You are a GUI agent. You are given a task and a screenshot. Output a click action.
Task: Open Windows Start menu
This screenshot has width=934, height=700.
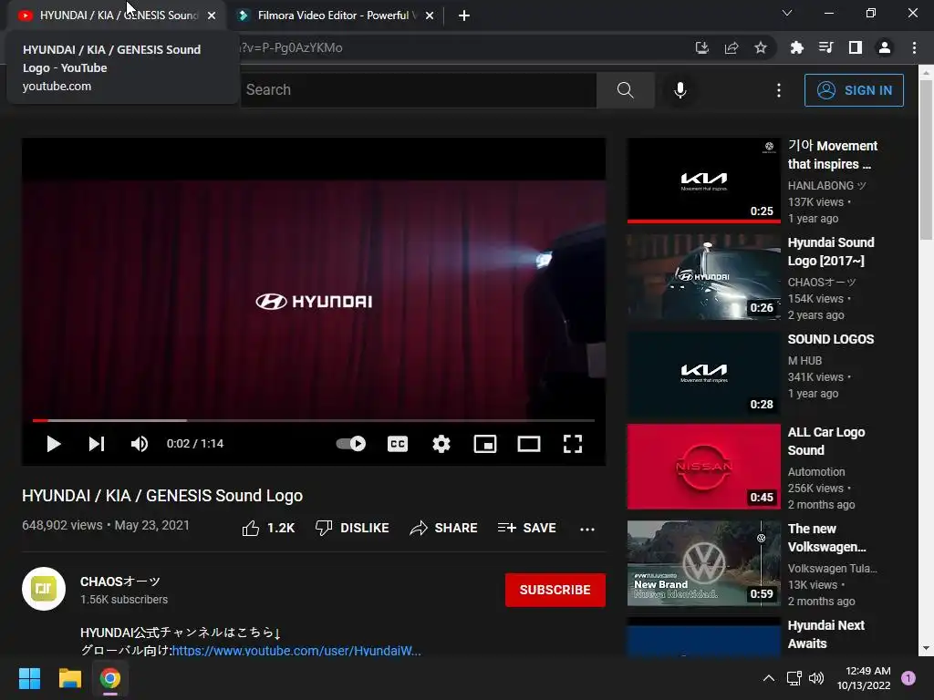29,678
